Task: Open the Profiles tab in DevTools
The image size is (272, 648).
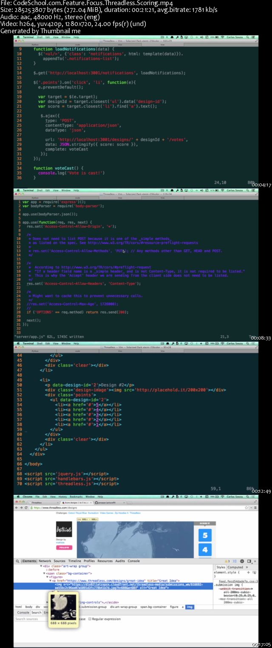Action: [x=89, y=561]
